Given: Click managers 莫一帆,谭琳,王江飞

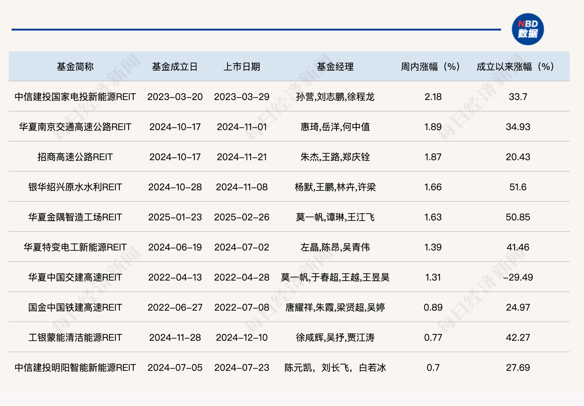Looking at the screenshot, I should pyautogui.click(x=335, y=217).
